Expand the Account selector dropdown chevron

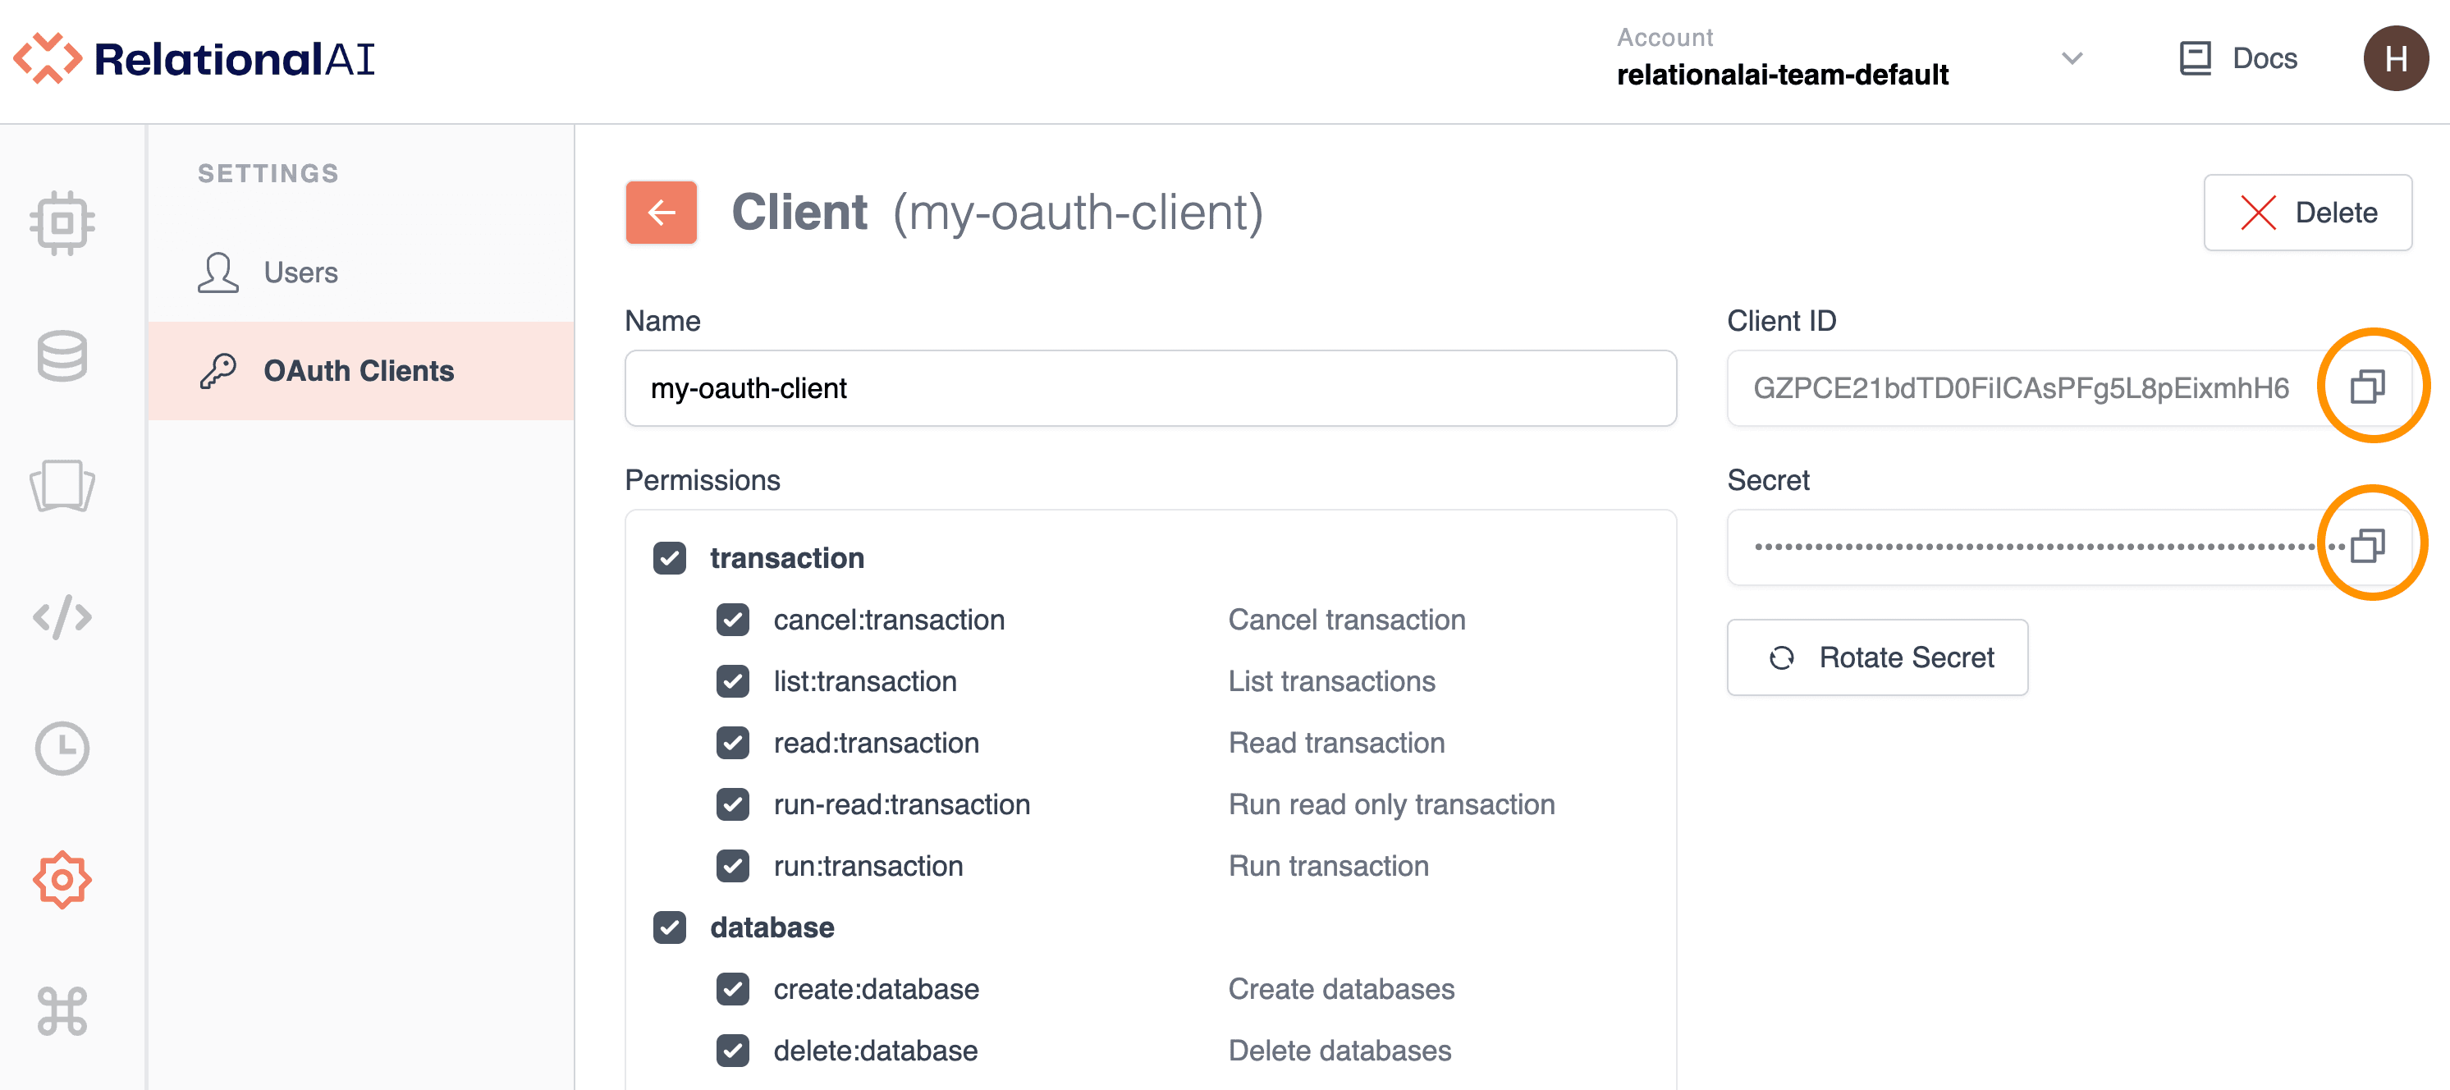pos(2072,59)
